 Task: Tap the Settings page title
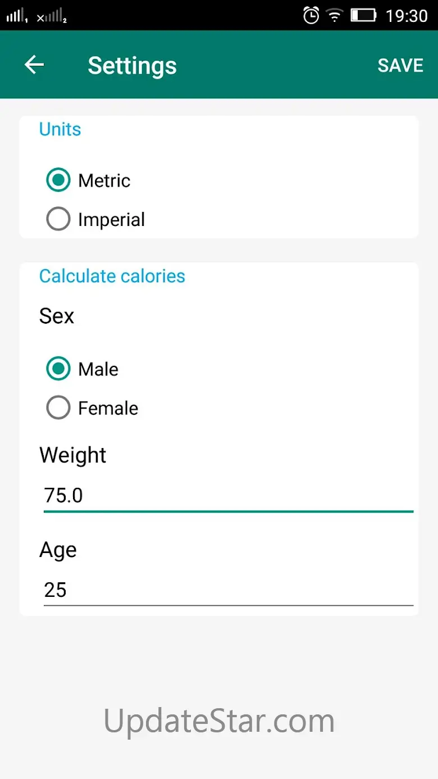click(132, 65)
